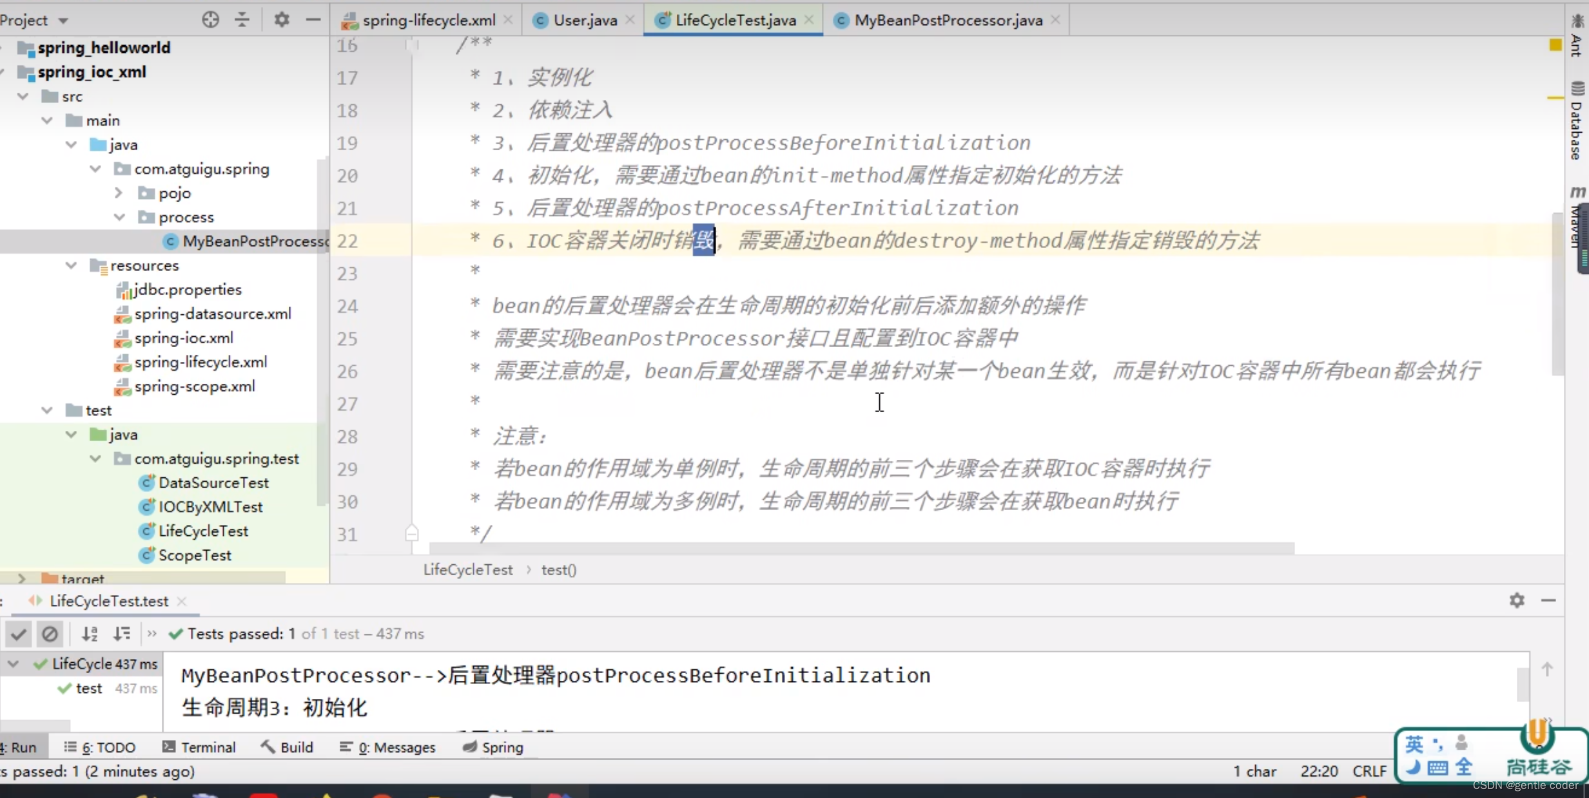
Task: Open the Database side panel
Action: pos(1577,121)
